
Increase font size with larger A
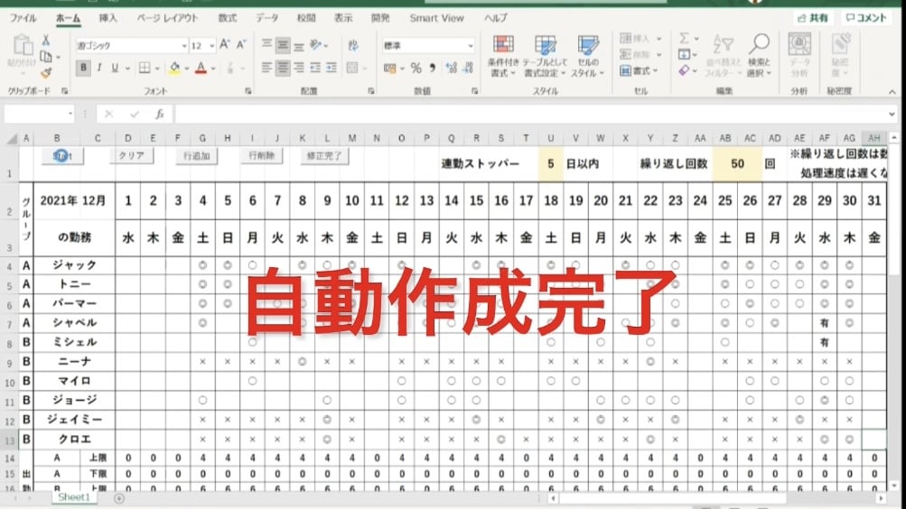[225, 45]
